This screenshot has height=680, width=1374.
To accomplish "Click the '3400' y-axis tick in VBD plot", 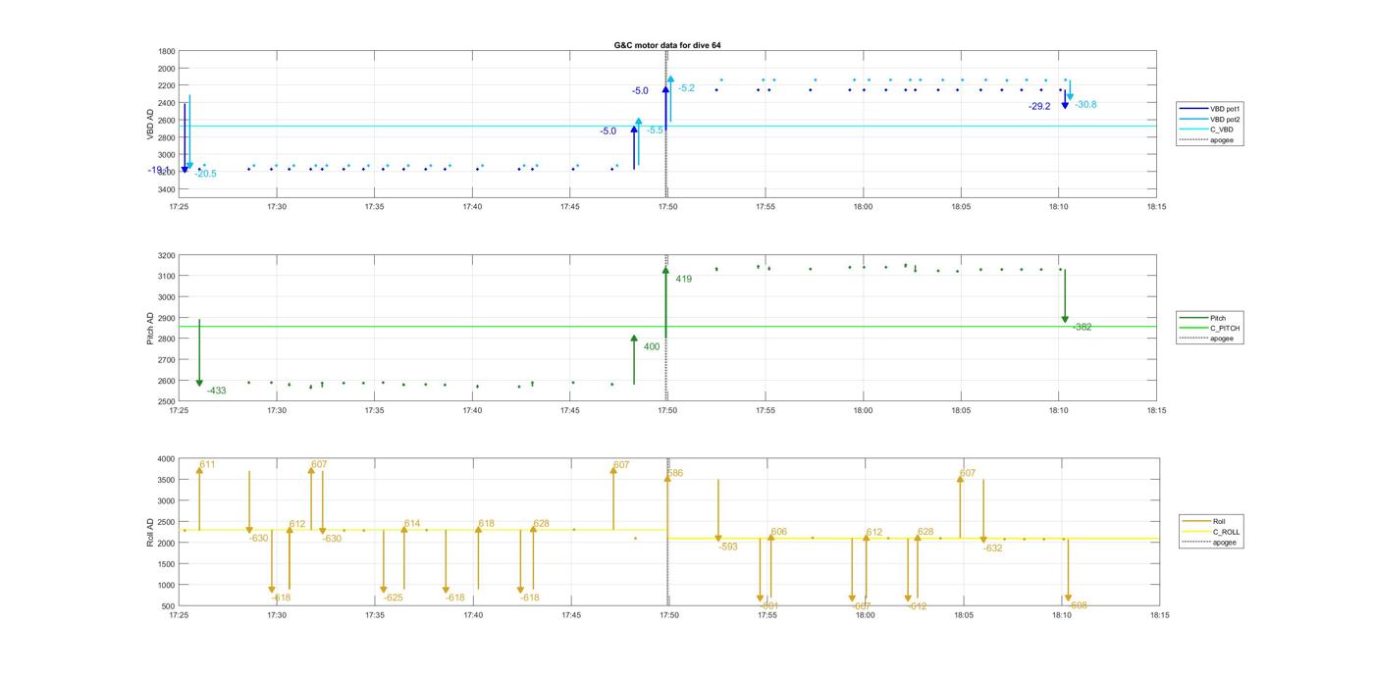I will click(167, 189).
